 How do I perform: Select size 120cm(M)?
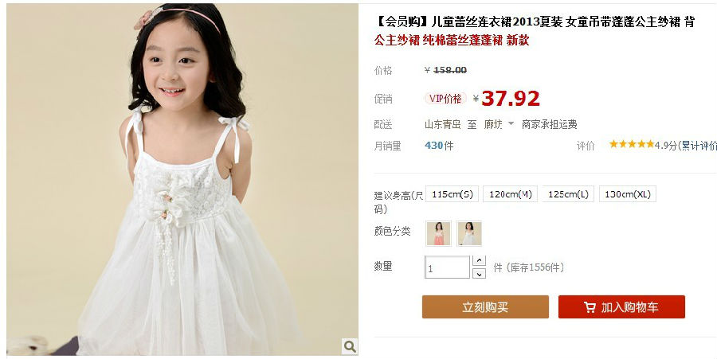tap(511, 194)
